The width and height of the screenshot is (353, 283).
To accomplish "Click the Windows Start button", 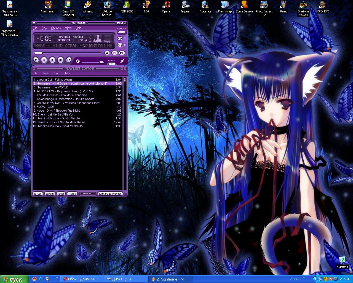I will (x=14, y=279).
